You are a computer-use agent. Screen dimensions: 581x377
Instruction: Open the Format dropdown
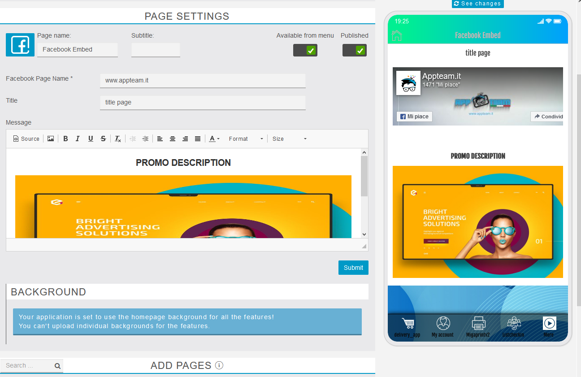pos(246,139)
